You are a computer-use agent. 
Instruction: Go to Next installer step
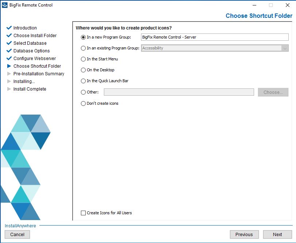click(x=277, y=235)
